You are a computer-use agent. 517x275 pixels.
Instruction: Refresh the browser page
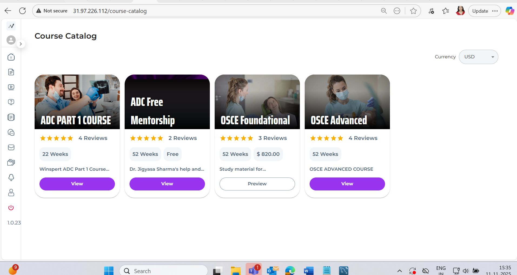coord(22,11)
